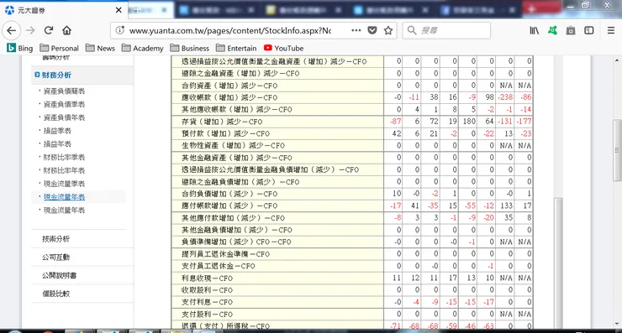The height and width of the screenshot is (333, 622).
Task: Open the News bookmarks folder
Action: pos(100,49)
